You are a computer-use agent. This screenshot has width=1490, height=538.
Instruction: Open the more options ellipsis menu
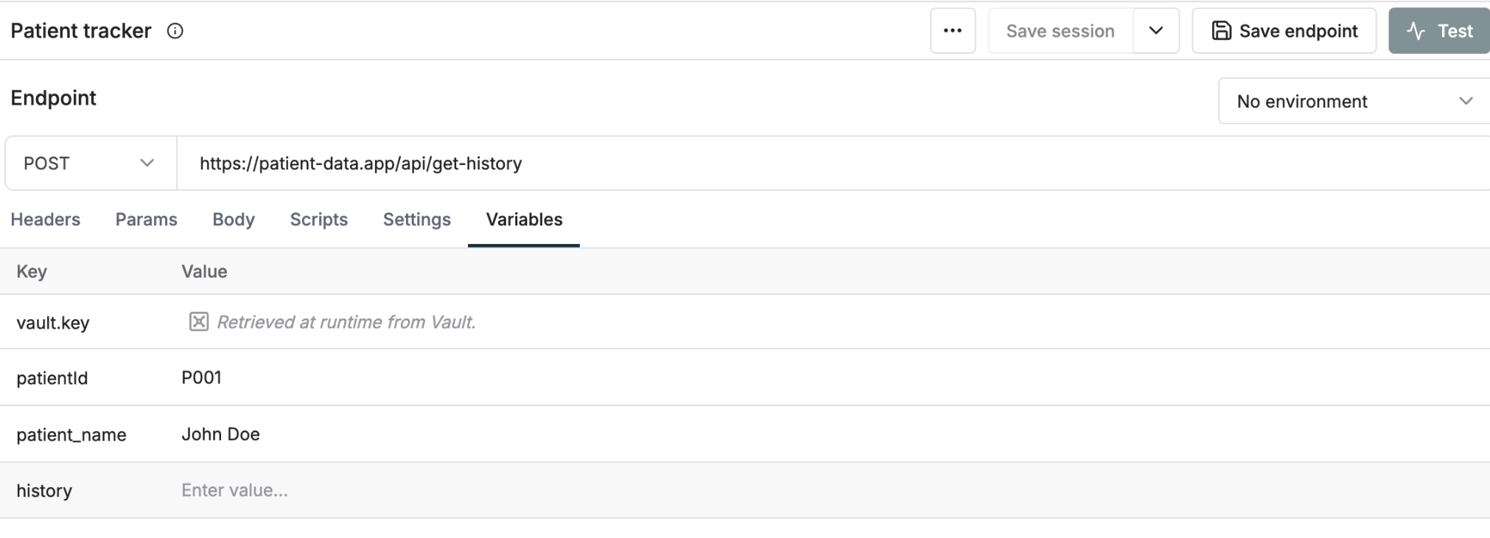coord(952,30)
